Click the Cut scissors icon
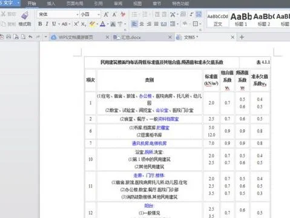This screenshot has width=290, height=218. [3, 14]
